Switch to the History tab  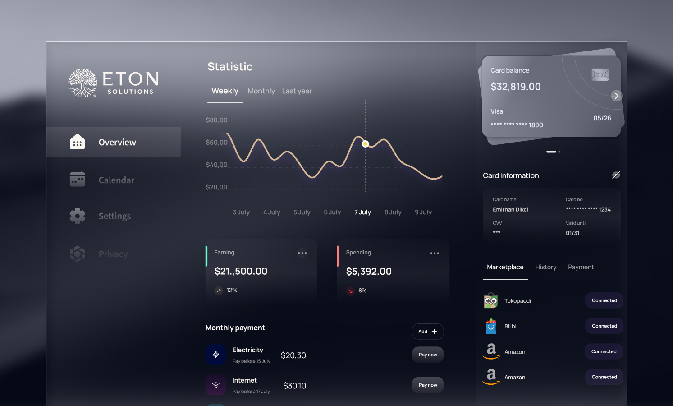(545, 267)
